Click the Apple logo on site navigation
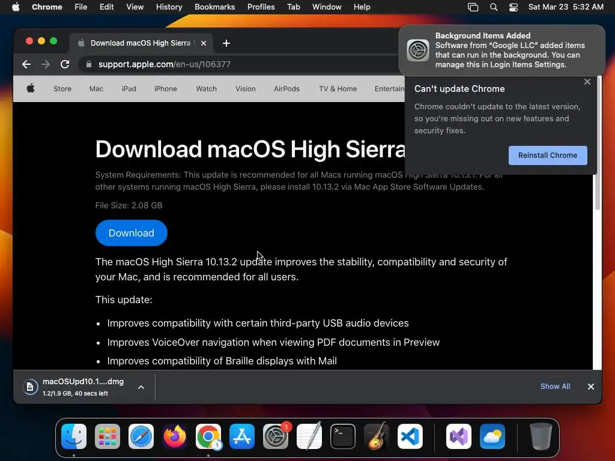The height and width of the screenshot is (461, 615). point(31,89)
